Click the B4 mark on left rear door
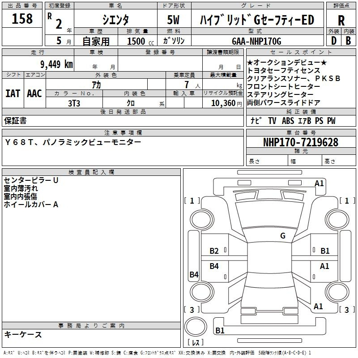The height and width of the screenshot is (358, 358). pyautogui.click(x=214, y=266)
